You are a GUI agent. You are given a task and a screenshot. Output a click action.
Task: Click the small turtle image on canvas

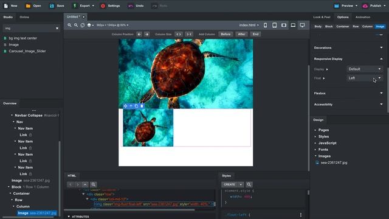tap(148, 128)
